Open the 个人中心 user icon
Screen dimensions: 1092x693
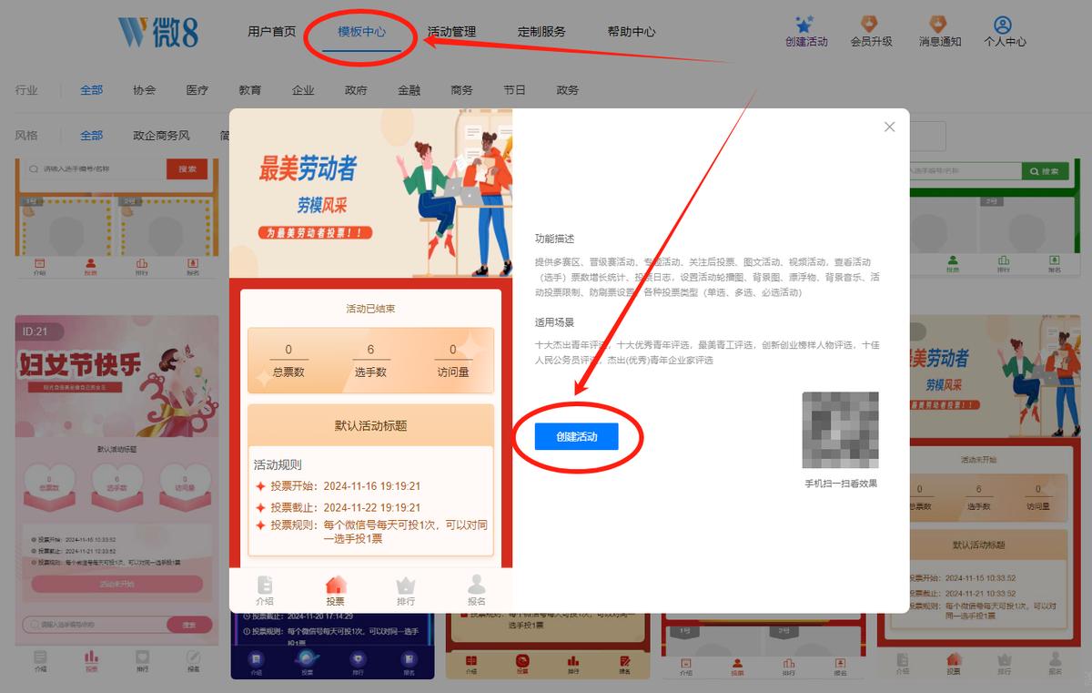[x=1003, y=25]
